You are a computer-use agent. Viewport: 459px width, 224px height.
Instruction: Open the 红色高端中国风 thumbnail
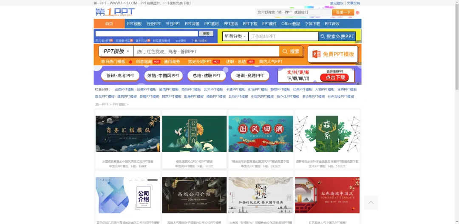[327, 195]
